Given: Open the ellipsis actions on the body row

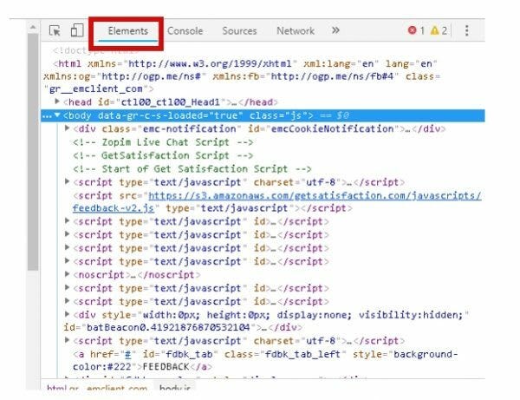Looking at the screenshot, I should [47, 116].
